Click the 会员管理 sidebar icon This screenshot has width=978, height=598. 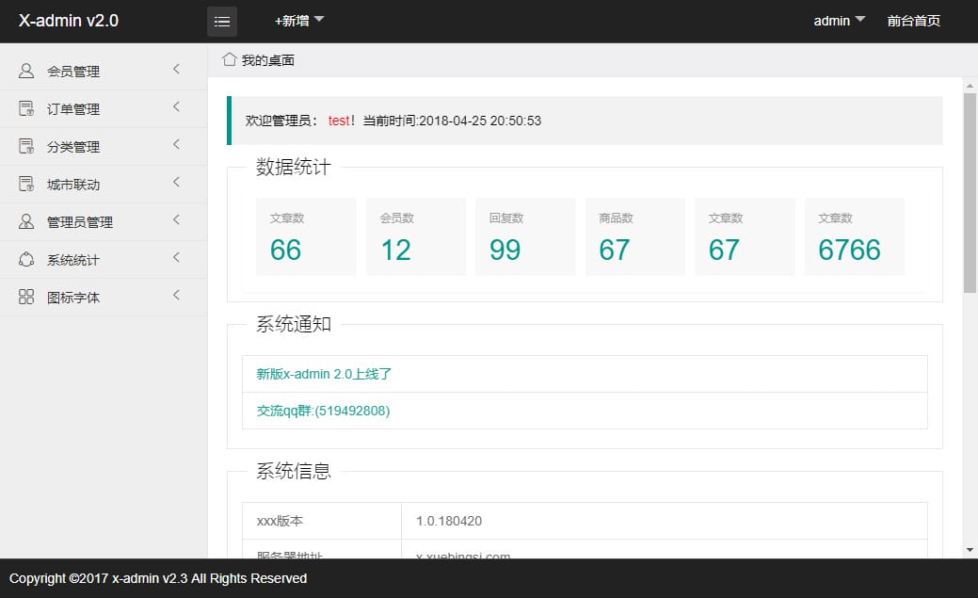pyautogui.click(x=26, y=70)
